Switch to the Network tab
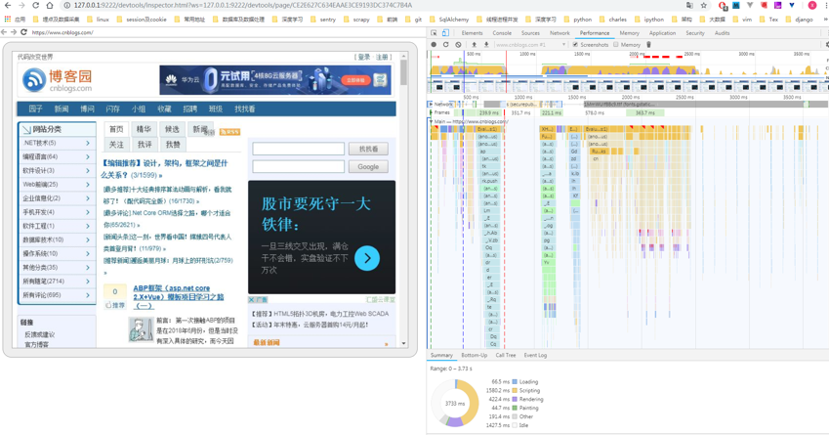The image size is (829, 435). [x=560, y=33]
